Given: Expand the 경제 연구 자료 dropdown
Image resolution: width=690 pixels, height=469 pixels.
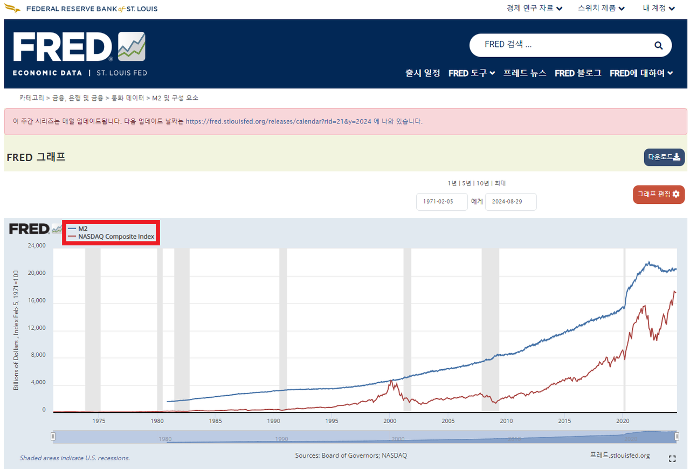Looking at the screenshot, I should 534,8.
